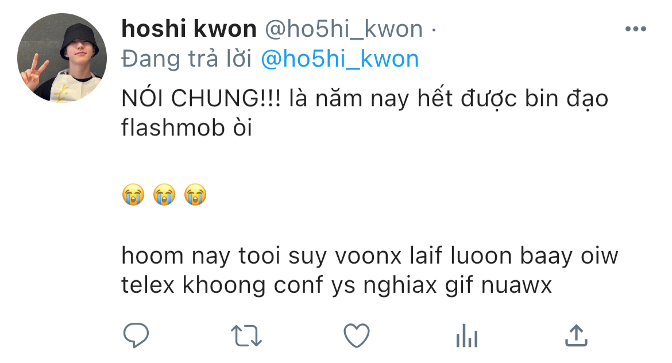Click the first crying face emoji
This screenshot has width=672, height=363.
(133, 195)
